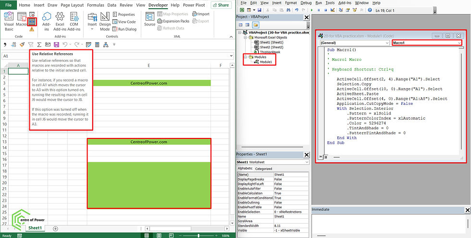471x238 pixels.
Task: Click the Calculator icon in Quick Access Toolbar
Action: (x=97, y=45)
